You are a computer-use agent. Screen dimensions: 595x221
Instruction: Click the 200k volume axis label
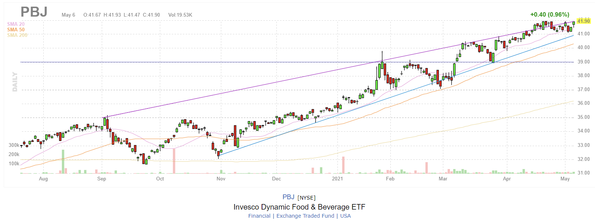coord(14,154)
